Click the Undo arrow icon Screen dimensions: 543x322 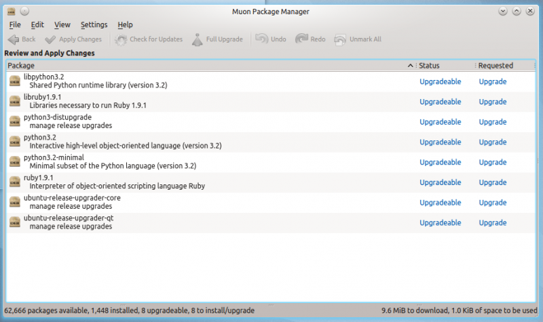(x=262, y=39)
